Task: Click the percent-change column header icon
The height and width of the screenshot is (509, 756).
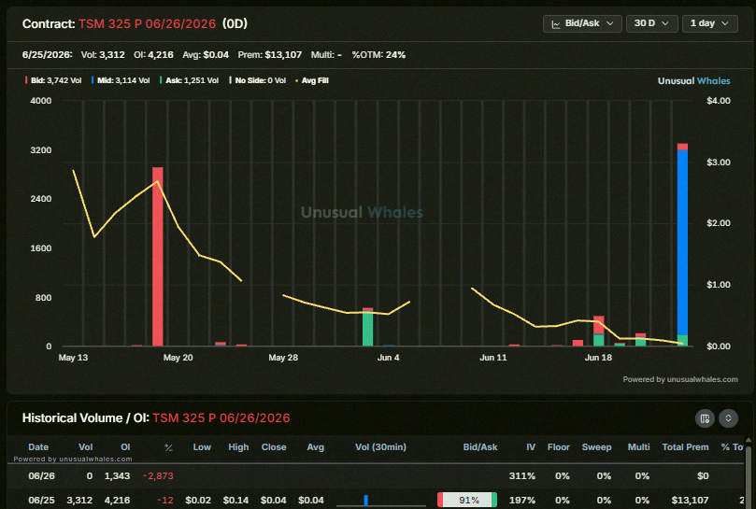Action: tap(168, 447)
